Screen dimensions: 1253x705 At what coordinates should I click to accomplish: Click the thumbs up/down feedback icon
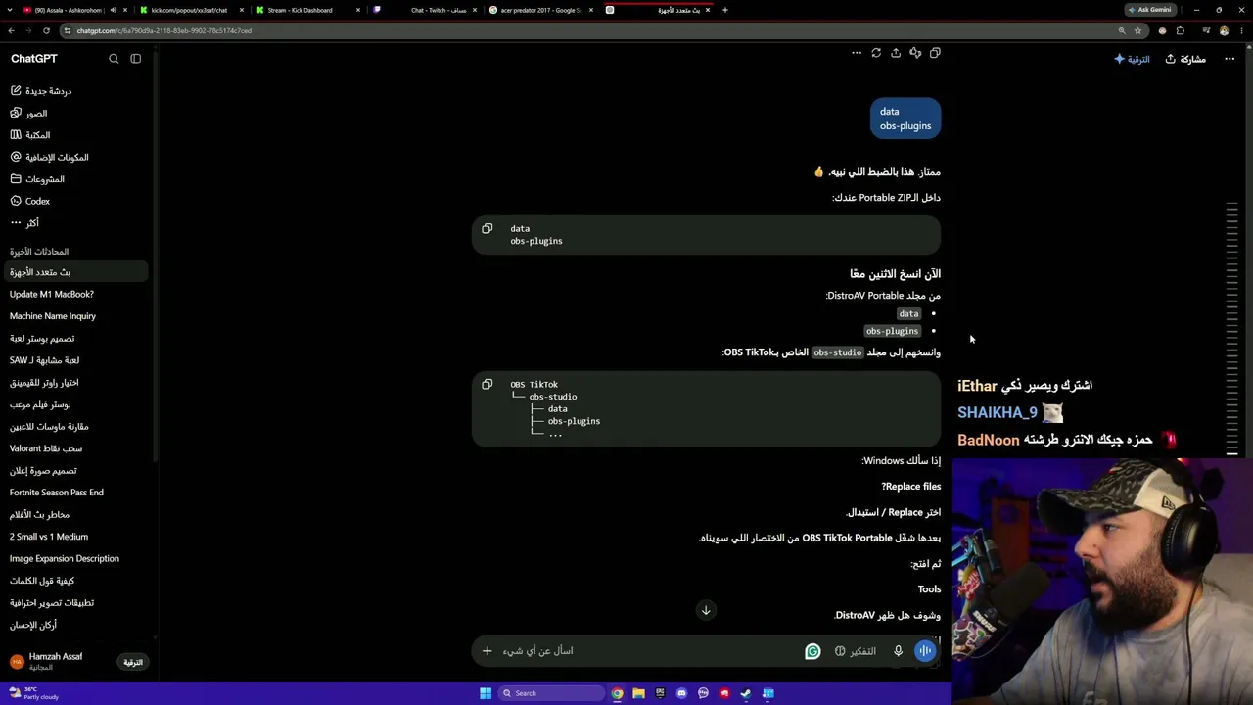pyautogui.click(x=915, y=53)
